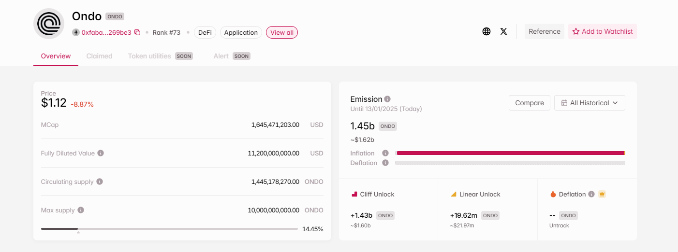Image resolution: width=678 pixels, height=252 pixels.
Task: Click the ~$1.60b Cliff Unlock value
Action: 361,225
